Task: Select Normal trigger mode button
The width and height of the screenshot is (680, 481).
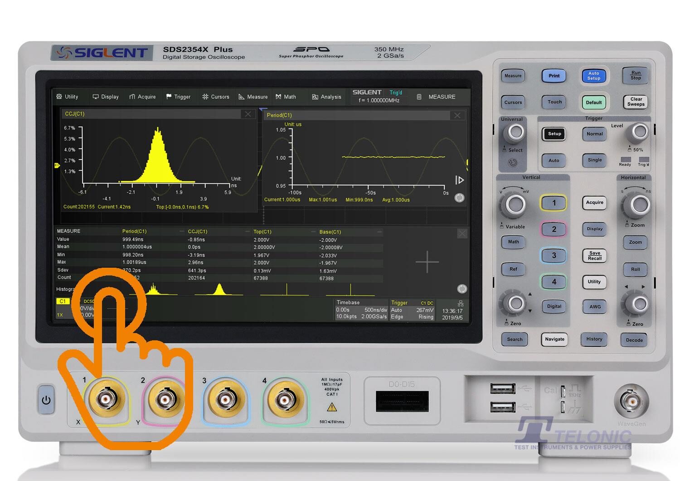Action: click(x=594, y=134)
